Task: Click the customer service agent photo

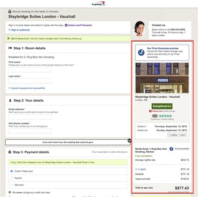Action: (140, 29)
